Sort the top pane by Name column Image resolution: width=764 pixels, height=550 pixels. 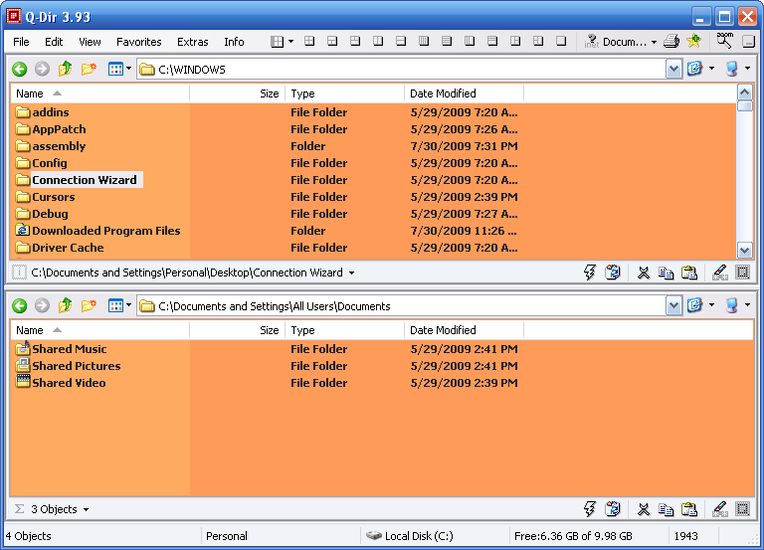click(99, 93)
